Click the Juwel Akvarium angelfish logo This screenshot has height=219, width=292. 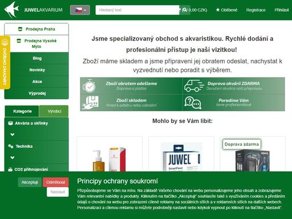[x=12, y=10]
